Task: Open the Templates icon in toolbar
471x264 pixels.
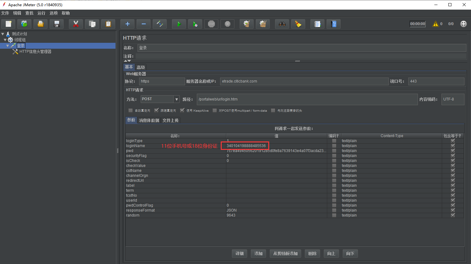Action: coord(25,24)
